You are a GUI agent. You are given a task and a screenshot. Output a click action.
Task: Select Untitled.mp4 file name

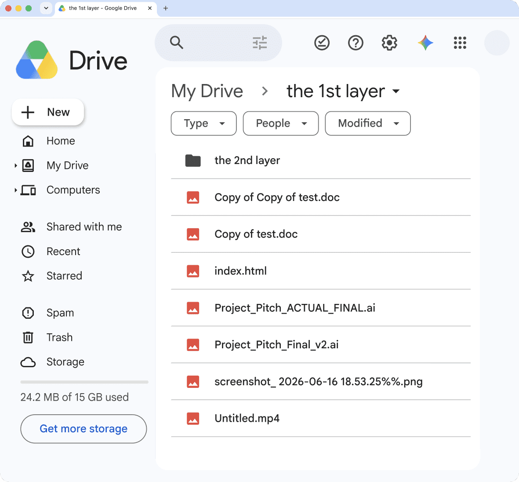[247, 418]
